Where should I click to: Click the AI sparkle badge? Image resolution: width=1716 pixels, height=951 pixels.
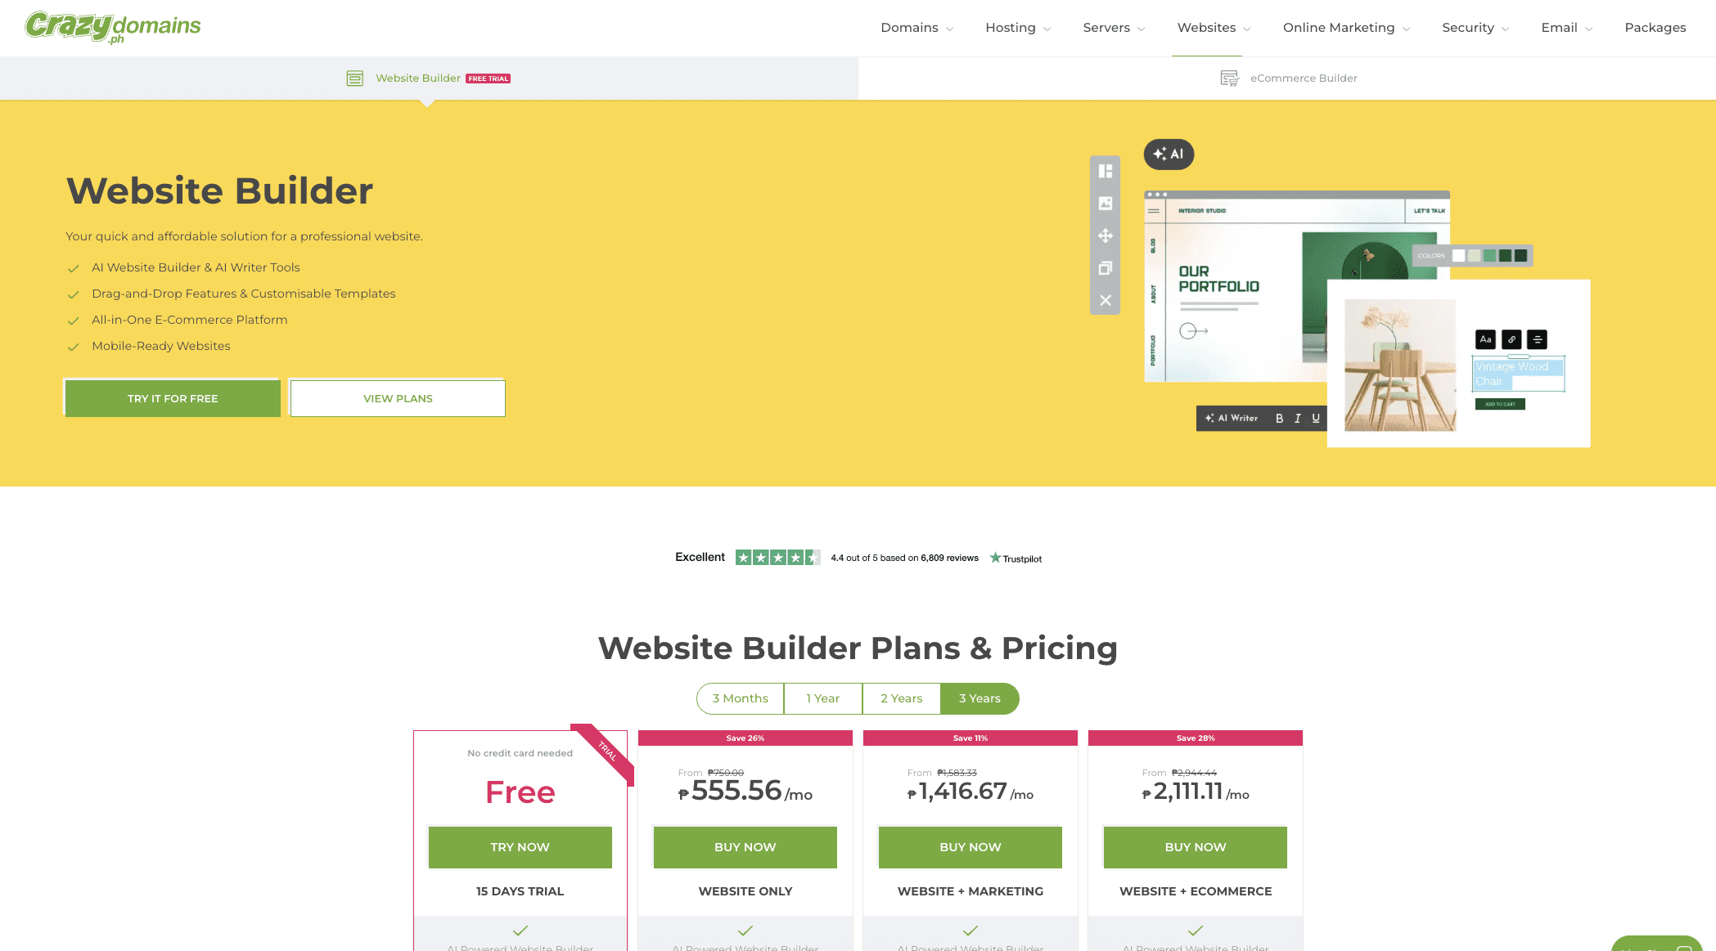coord(1168,154)
